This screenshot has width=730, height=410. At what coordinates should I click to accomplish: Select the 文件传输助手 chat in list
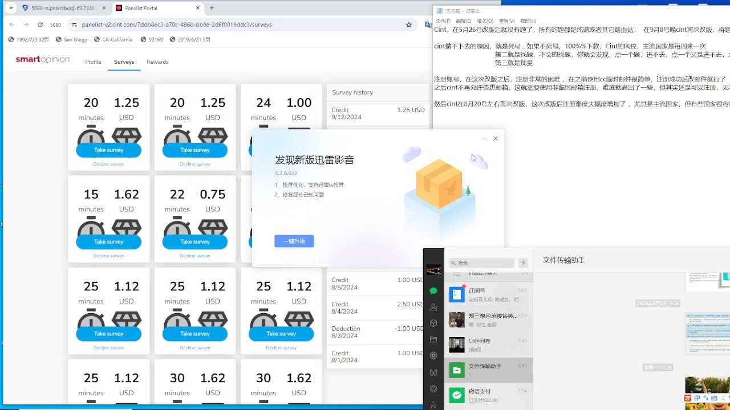point(488,370)
